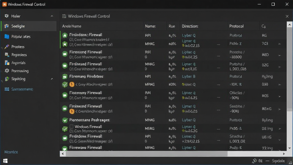The image size is (293, 165).
Task: Click the green star icon below Firdndaom Firewall
Action: coord(65,44)
